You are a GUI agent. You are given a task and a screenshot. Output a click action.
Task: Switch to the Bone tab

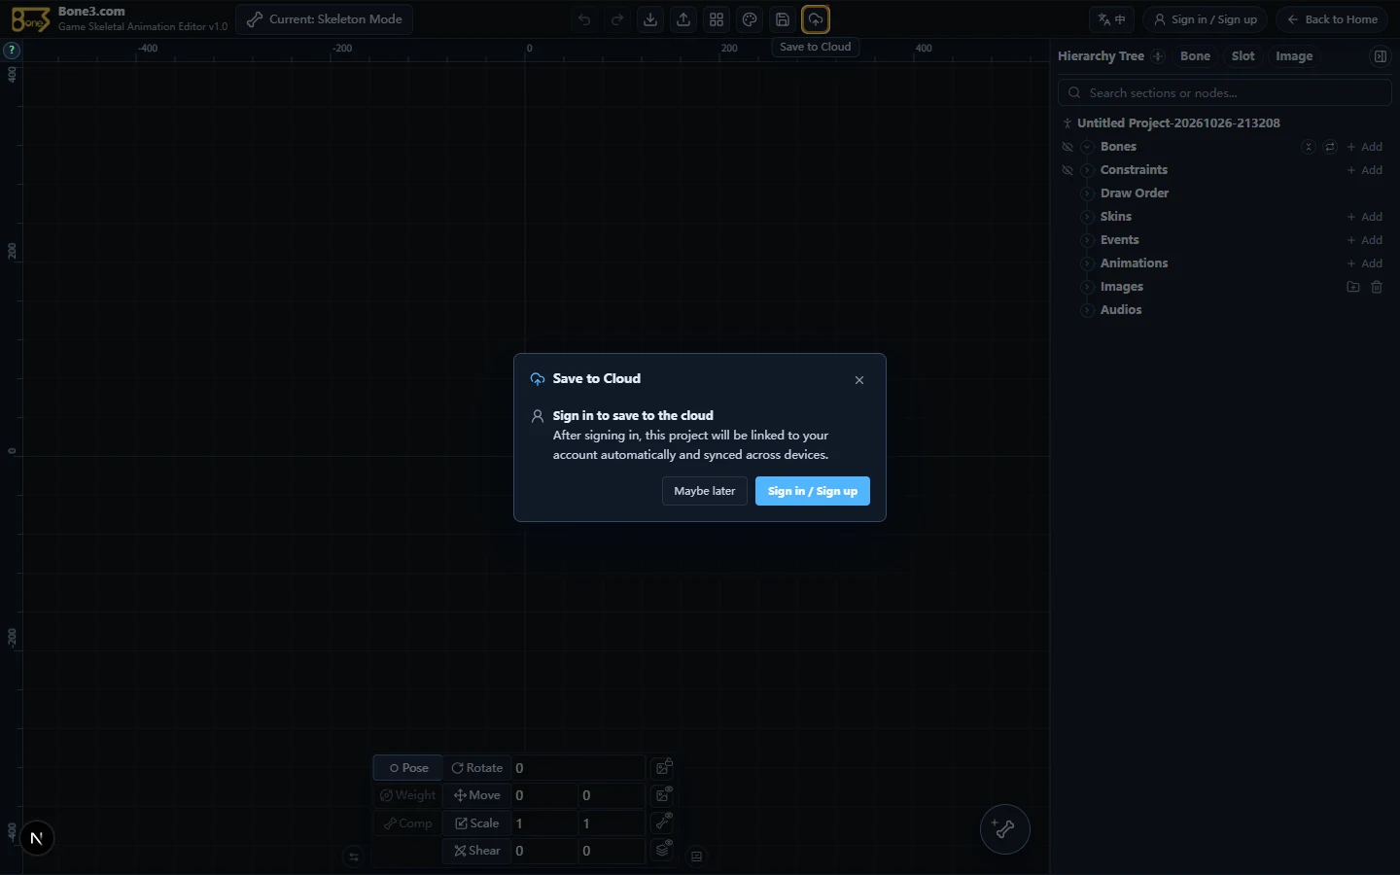tap(1195, 56)
